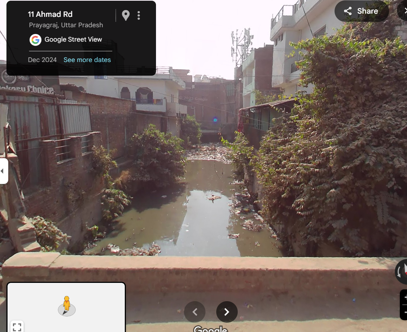The height and width of the screenshot is (332, 407).
Task: Click the Google watermark at bottom
Action: click(211, 329)
